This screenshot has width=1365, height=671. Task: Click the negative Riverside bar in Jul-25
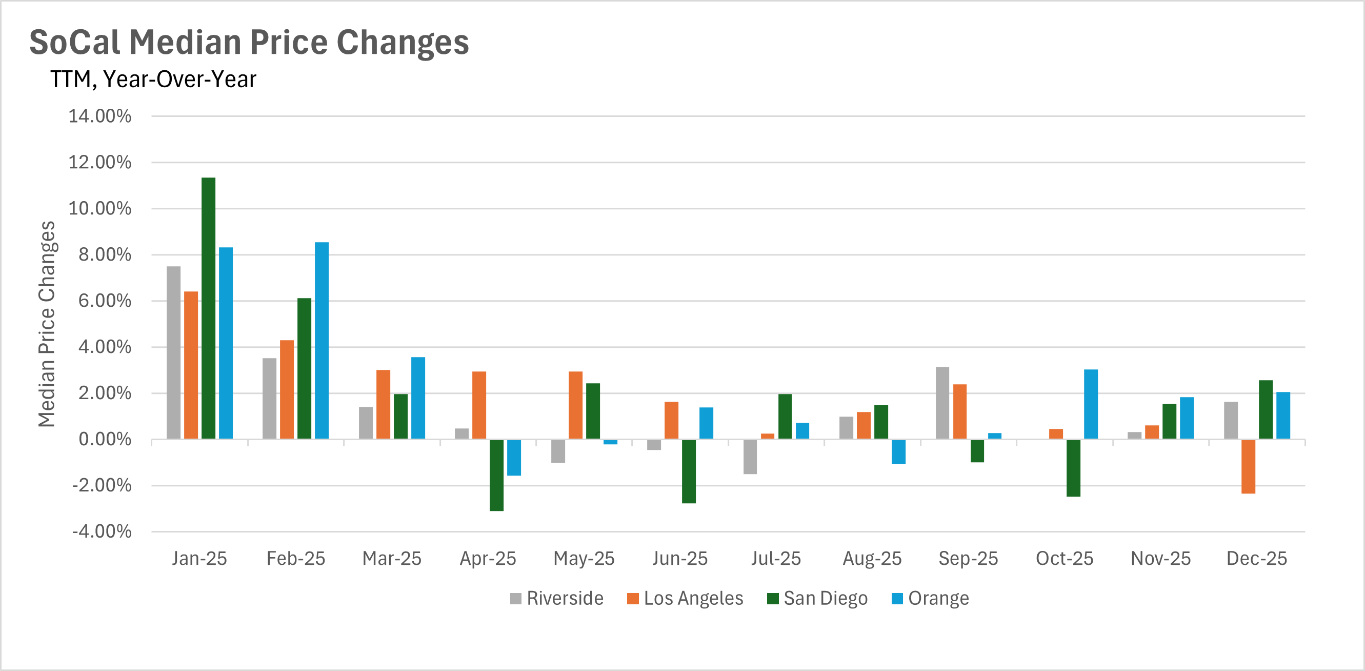point(750,457)
